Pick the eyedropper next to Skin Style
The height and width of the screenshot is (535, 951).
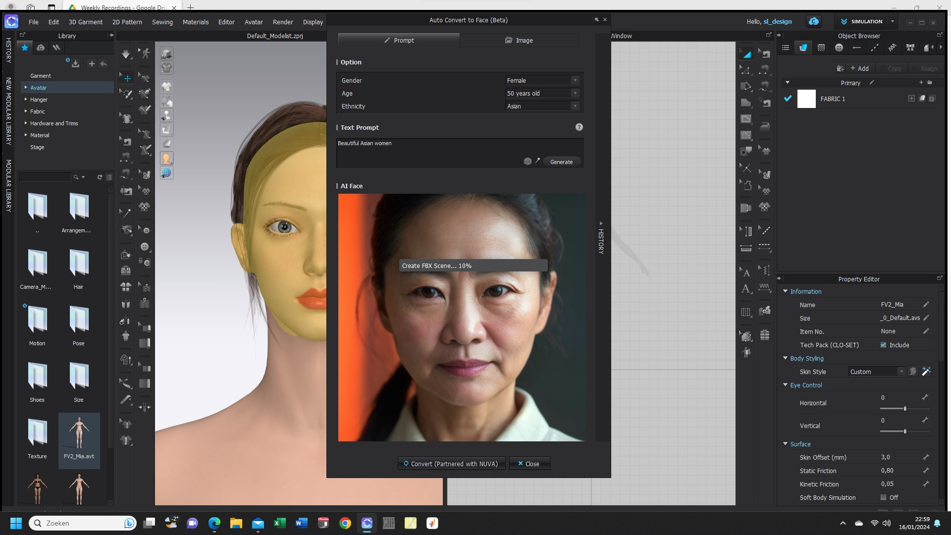coord(926,372)
